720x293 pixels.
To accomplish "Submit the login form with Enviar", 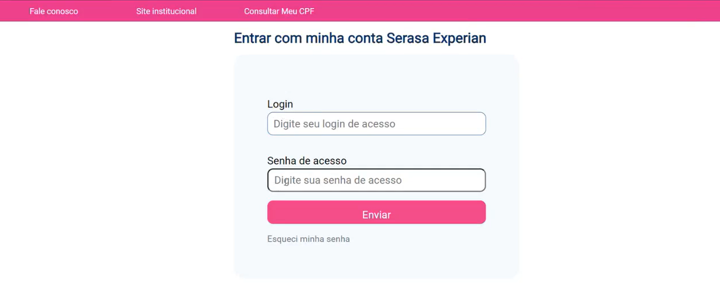I will point(376,213).
